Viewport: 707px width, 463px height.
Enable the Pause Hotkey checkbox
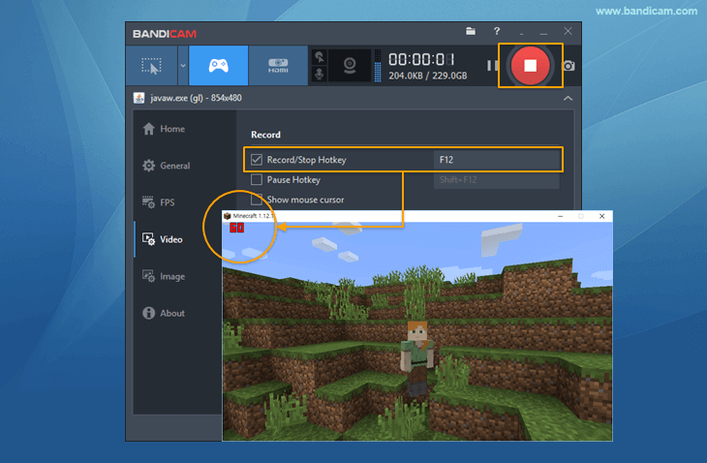(257, 179)
